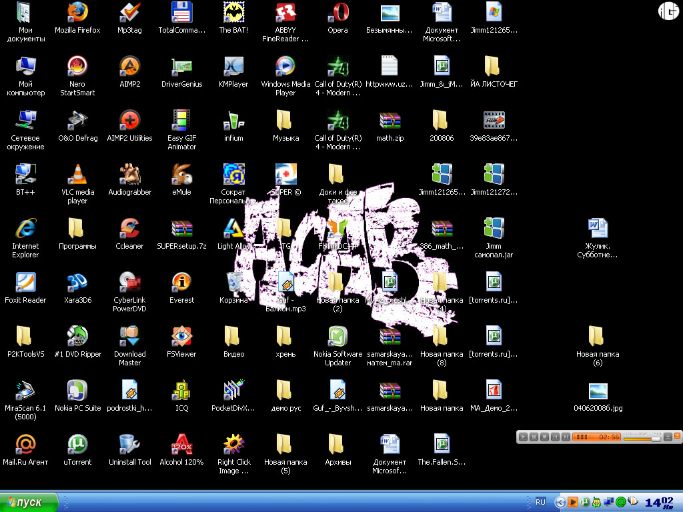683x512 pixels.
Task: Select the O&O Defrag icon
Action: point(77,126)
